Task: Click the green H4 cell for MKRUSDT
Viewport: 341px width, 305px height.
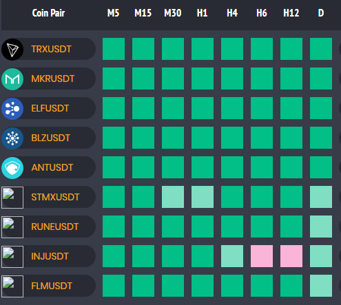Action: coord(232,78)
